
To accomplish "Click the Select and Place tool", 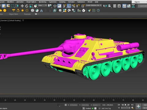I will click(x=36, y=6).
